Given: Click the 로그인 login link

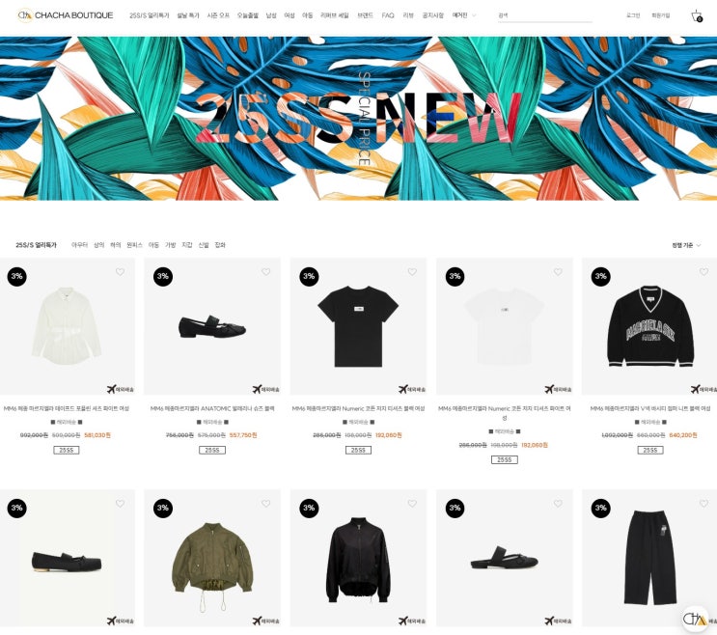Looking at the screenshot, I should point(633,15).
